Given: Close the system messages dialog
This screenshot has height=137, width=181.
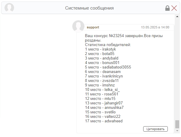Looking at the screenshot, I should 174,8.
